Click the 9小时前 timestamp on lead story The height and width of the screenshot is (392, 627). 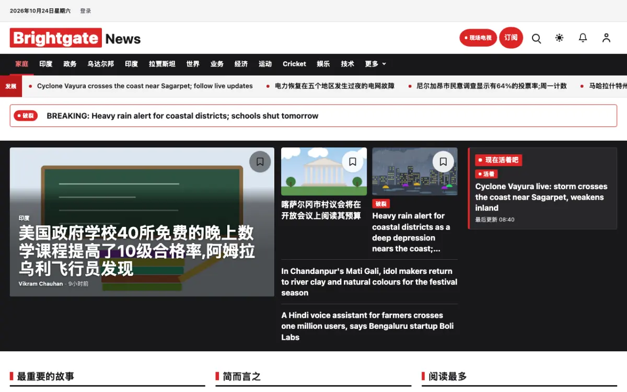pos(78,284)
